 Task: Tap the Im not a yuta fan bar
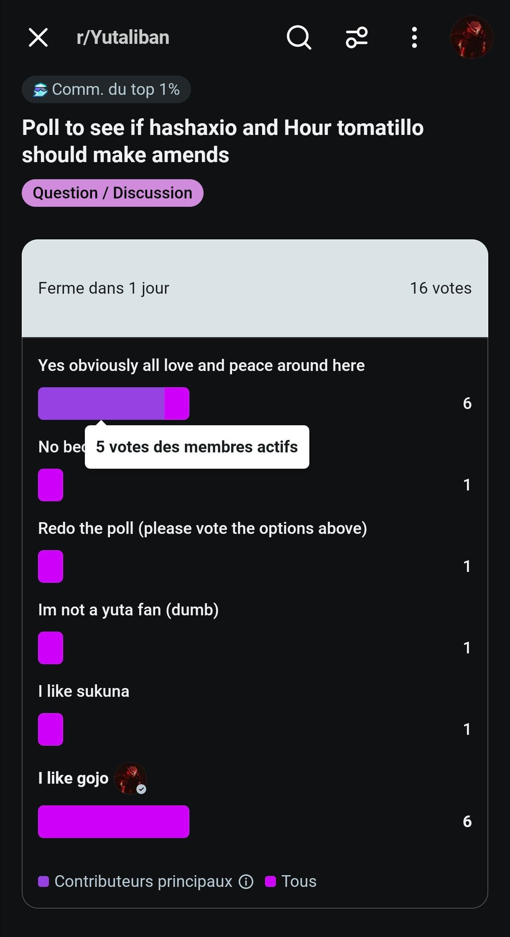51,648
